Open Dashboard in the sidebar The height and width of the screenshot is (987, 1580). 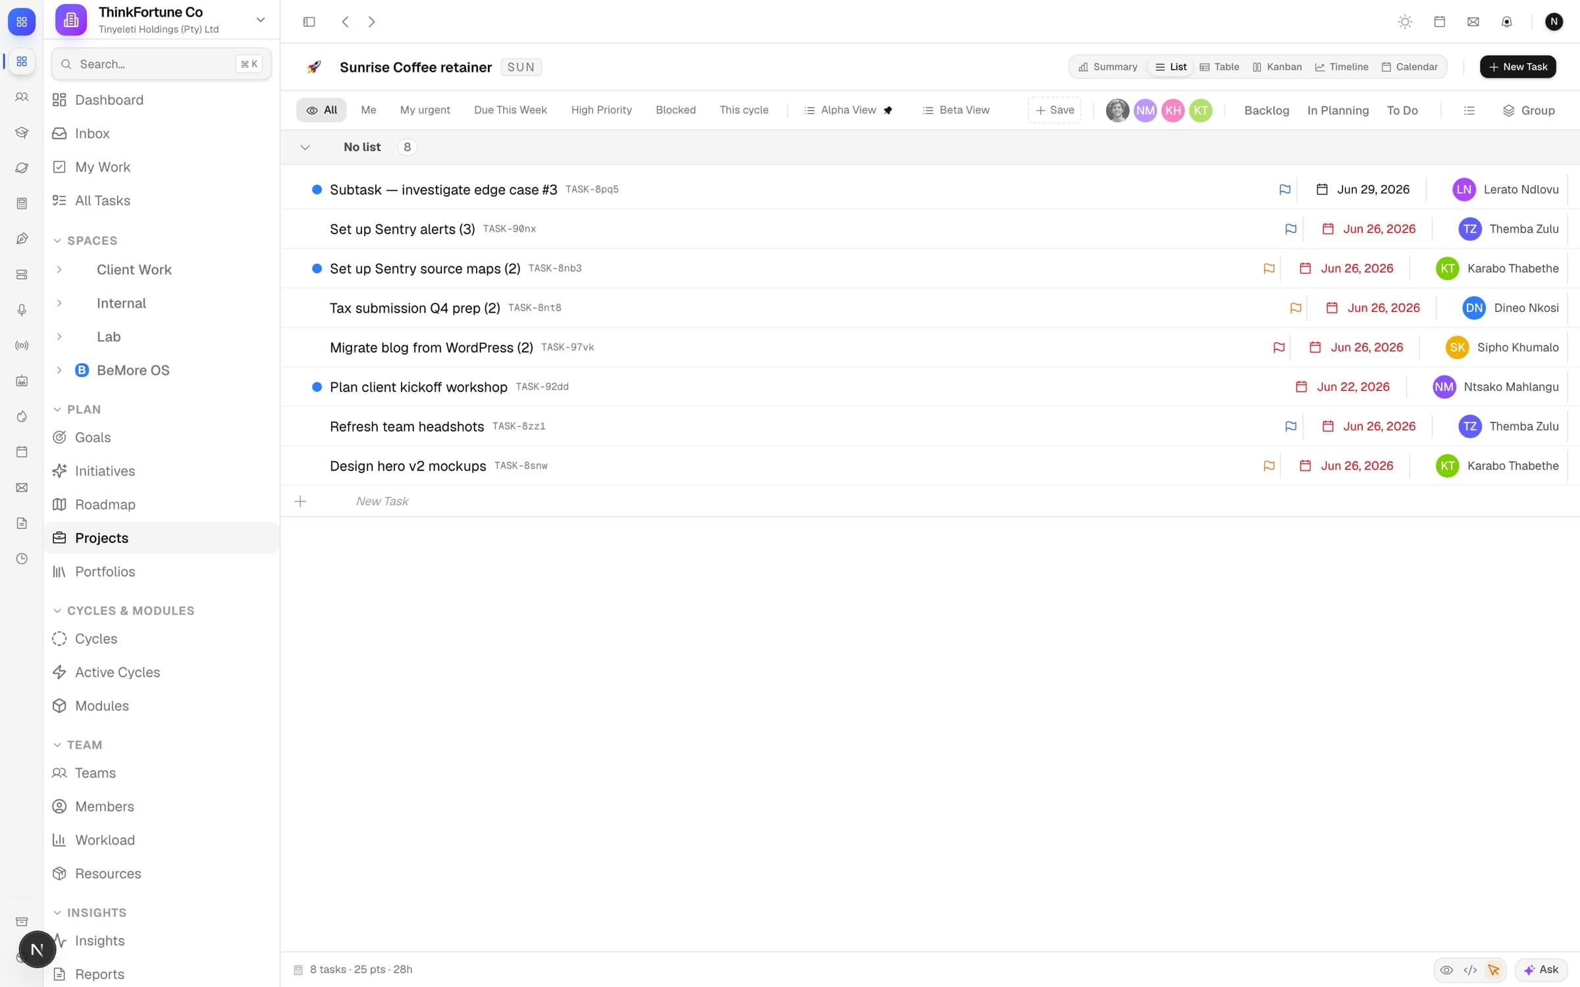(161, 100)
